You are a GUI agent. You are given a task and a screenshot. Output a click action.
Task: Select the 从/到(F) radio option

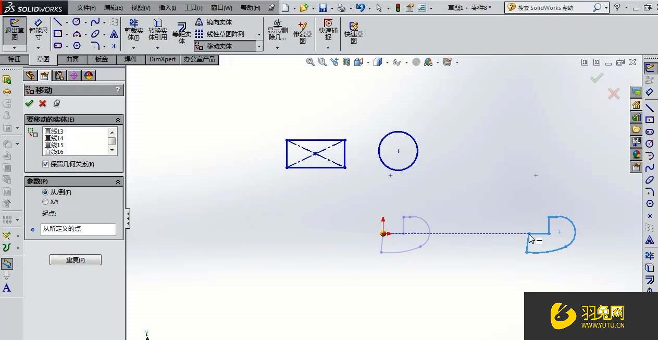point(45,192)
